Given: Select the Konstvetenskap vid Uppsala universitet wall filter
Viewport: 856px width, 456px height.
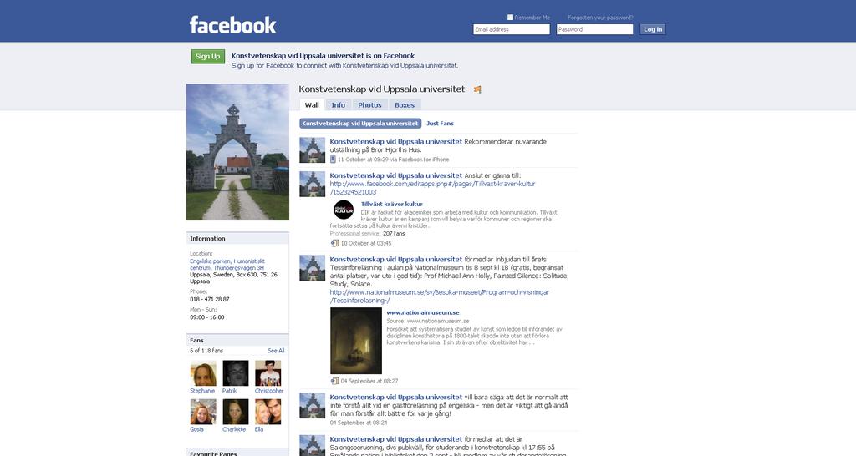Looking at the screenshot, I should click(360, 124).
